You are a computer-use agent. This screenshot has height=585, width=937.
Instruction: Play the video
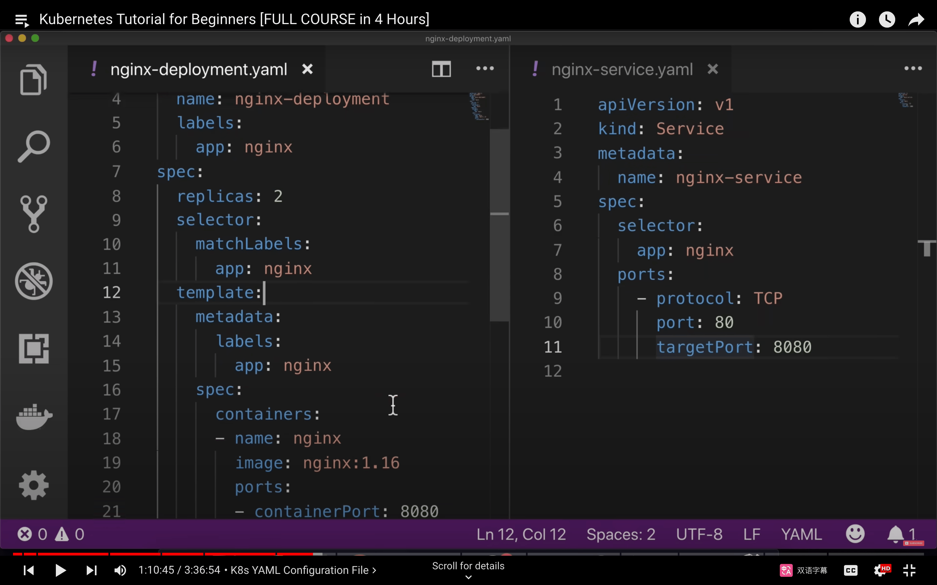click(x=60, y=570)
